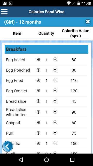
Task: Tap plus icon for Egg Poached
Action: click(38, 70)
